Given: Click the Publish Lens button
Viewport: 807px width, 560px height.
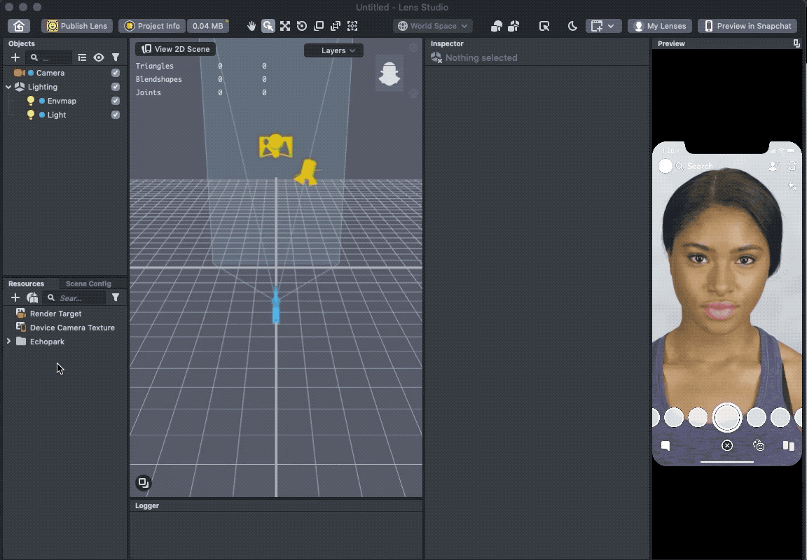Looking at the screenshot, I should pos(77,26).
